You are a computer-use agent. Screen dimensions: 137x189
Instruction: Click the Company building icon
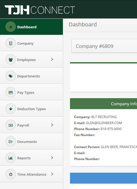(x=11, y=43)
